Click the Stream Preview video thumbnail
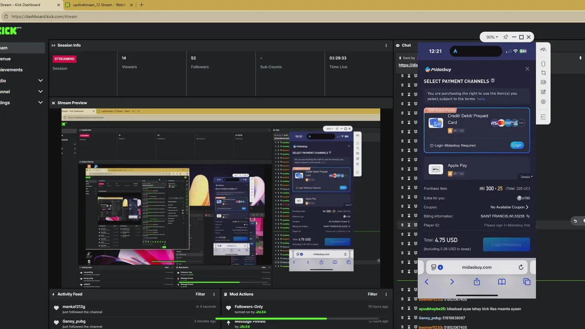This screenshot has width=585, height=329. 221,198
